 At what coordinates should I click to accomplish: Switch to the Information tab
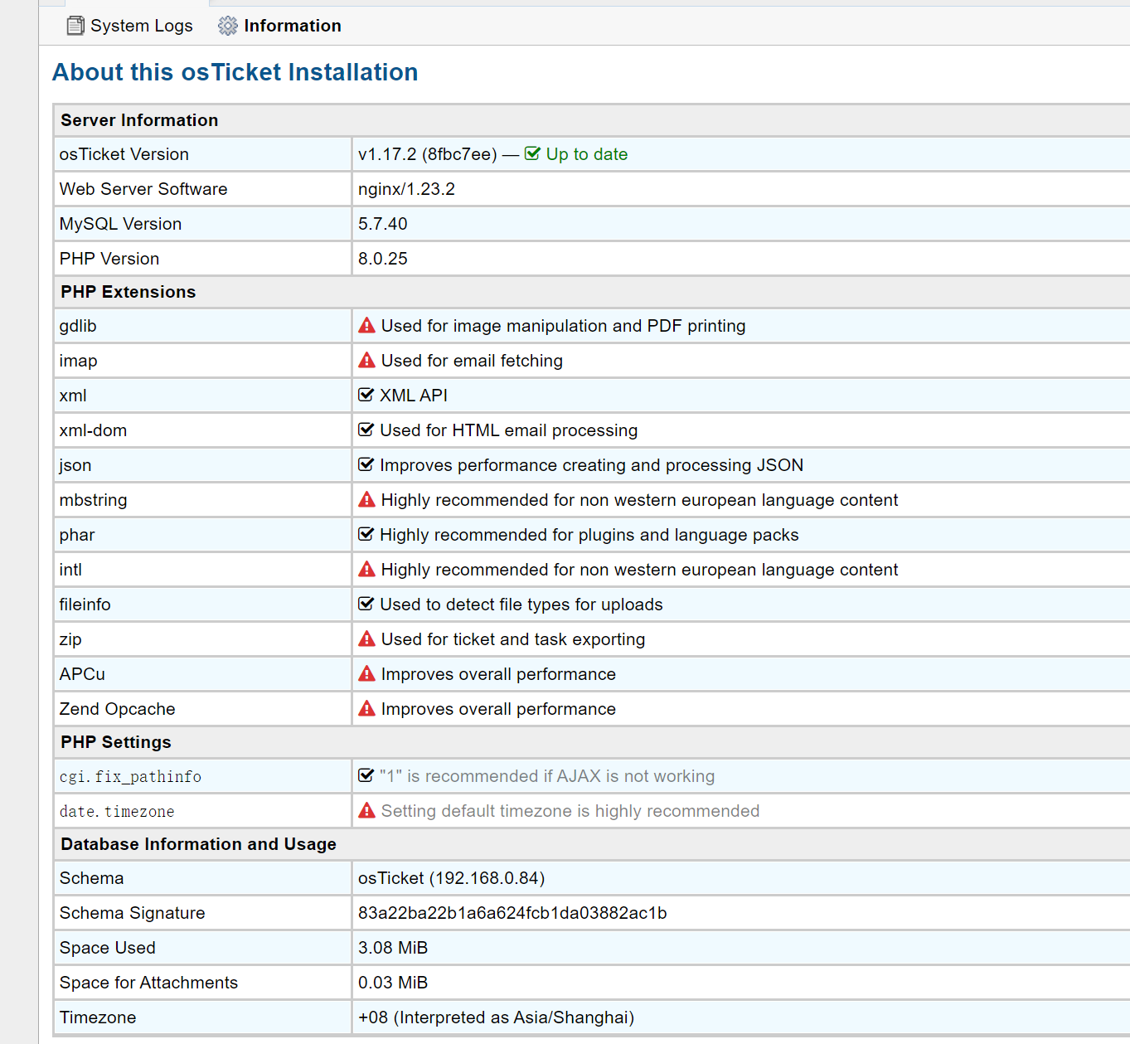pyautogui.click(x=292, y=26)
